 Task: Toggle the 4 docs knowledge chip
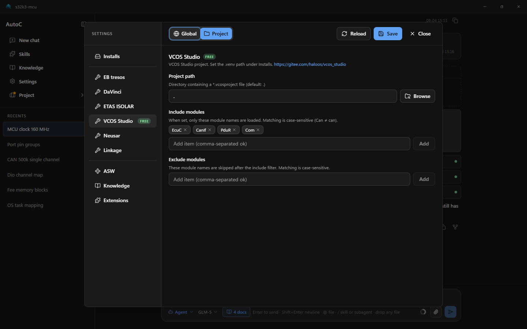click(x=236, y=312)
